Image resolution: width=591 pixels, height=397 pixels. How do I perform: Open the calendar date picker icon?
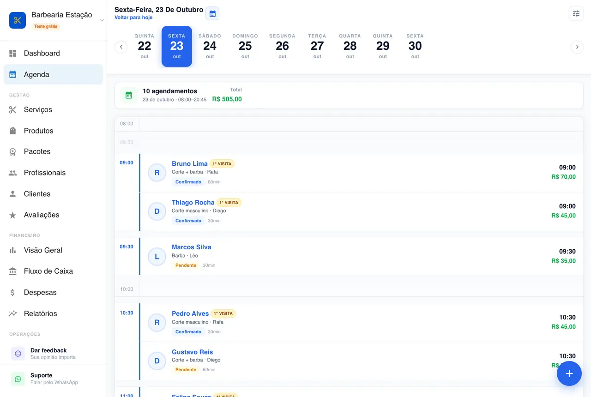[x=212, y=14]
